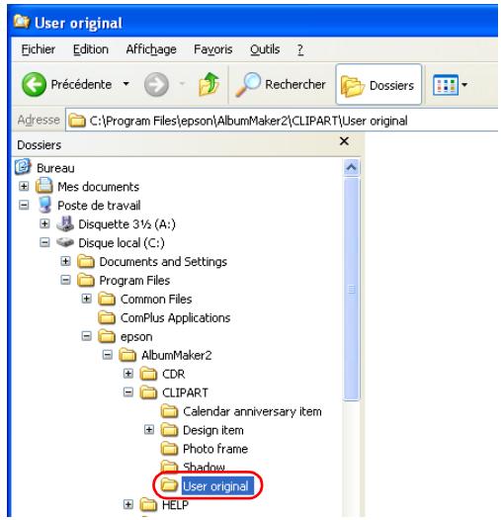Select ComPlus Applications label
The image size is (501, 520).
coord(176,318)
